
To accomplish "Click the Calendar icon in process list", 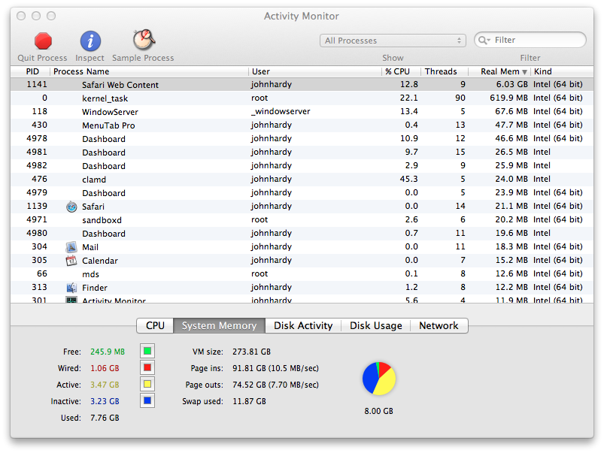I will [x=71, y=261].
